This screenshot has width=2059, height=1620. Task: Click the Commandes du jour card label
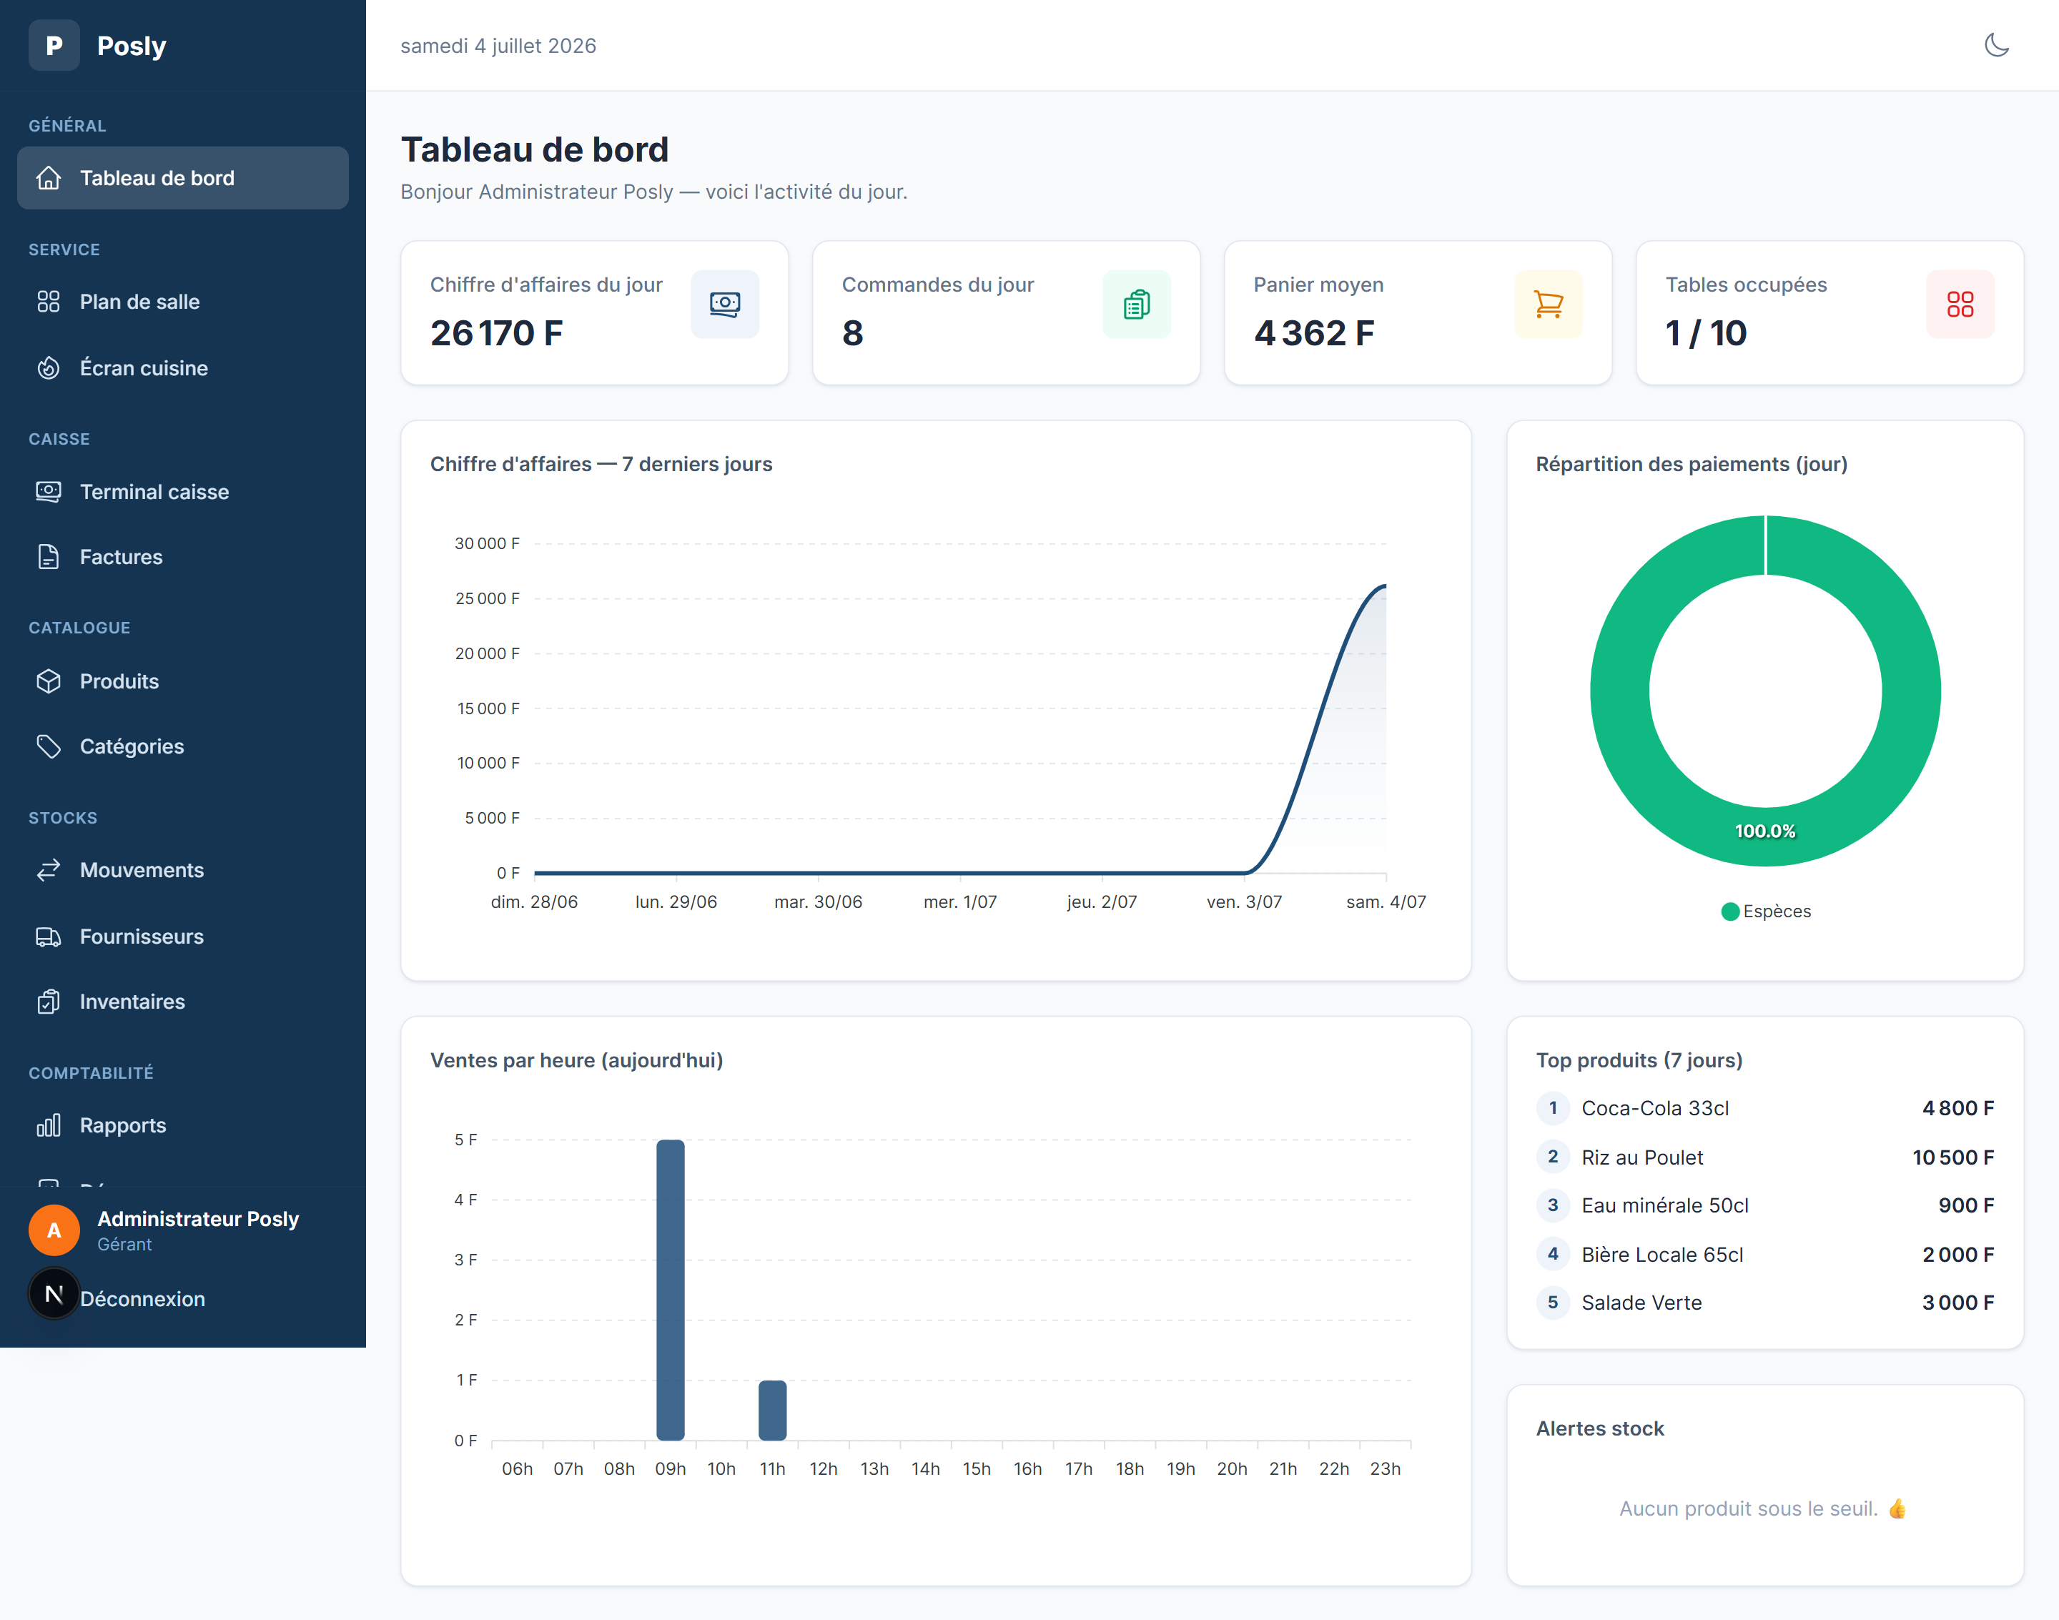[937, 285]
